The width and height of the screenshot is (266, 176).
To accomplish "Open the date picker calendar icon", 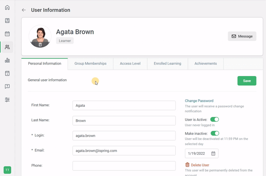I will pos(213,154).
